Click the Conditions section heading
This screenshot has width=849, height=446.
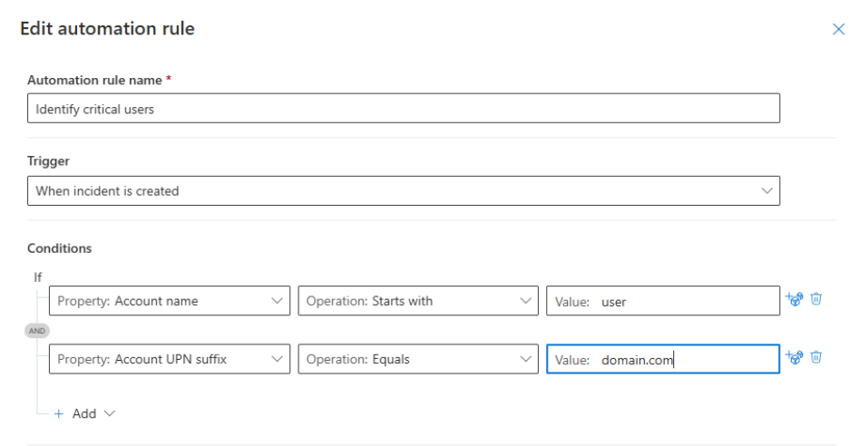pos(60,247)
